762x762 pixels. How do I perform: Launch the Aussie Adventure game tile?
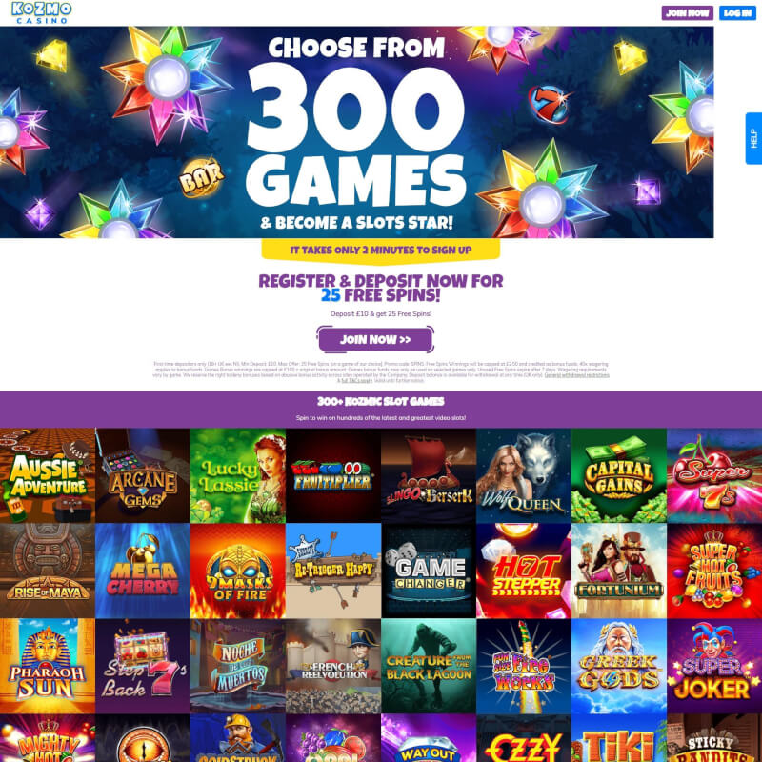point(48,475)
